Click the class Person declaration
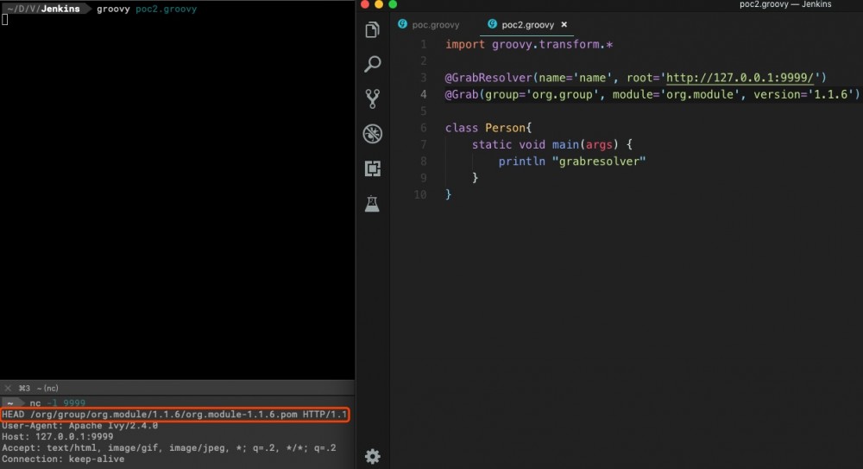 (x=488, y=128)
